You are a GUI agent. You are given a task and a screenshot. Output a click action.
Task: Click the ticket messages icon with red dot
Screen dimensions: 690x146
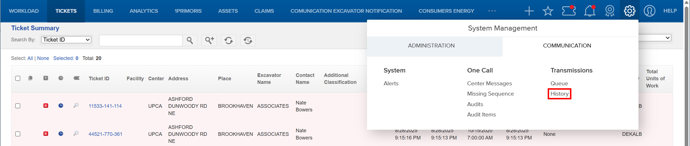(569, 11)
